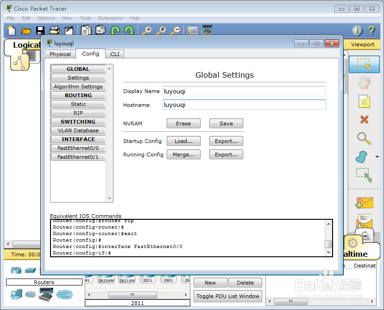
Task: Click the Print icon
Action: 55,31
